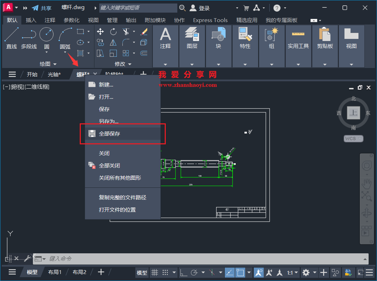Click the Block (块) panel icon
Screen dimensions: 377x281
point(218,35)
